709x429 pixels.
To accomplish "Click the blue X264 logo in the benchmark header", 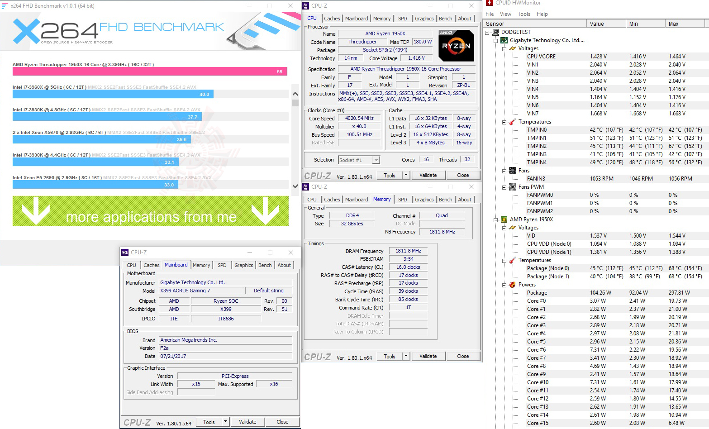I will pos(26,31).
